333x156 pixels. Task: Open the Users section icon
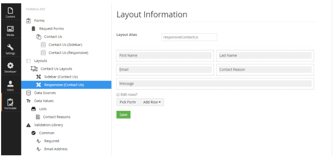(10, 84)
